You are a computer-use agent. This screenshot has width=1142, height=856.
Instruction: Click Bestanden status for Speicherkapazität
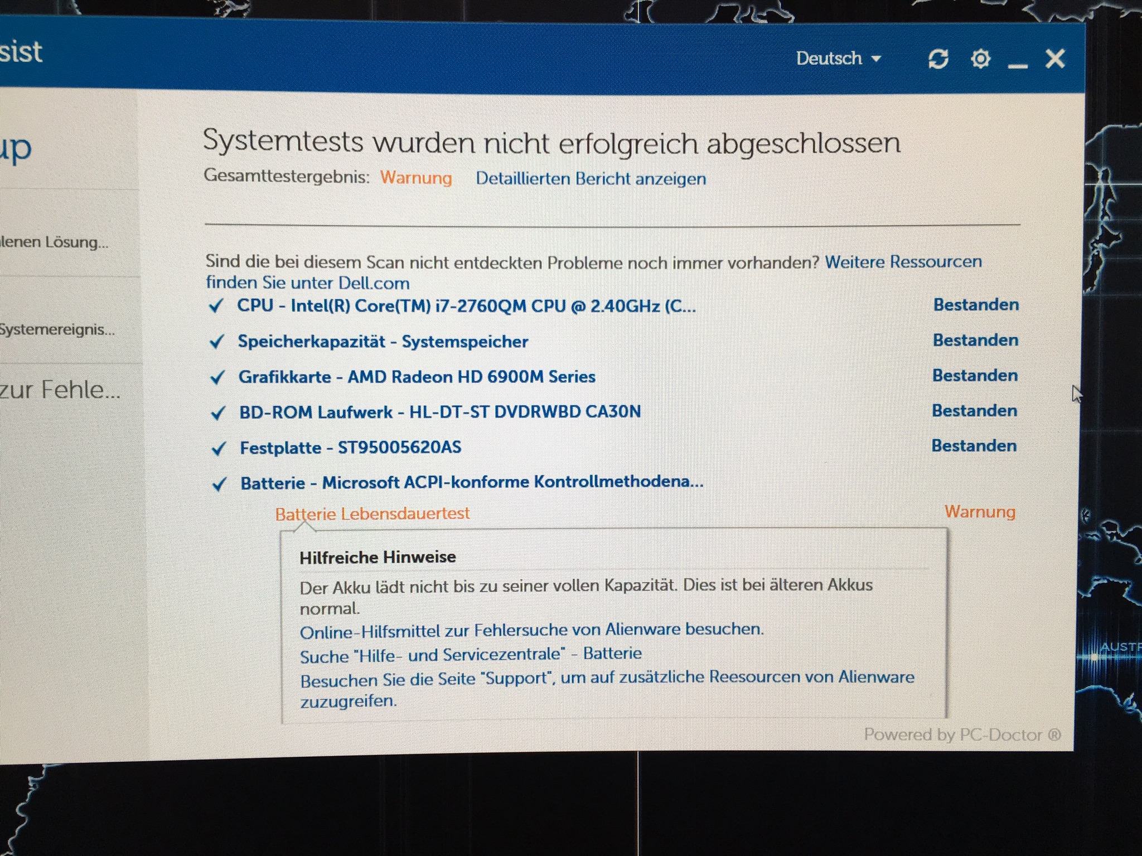[975, 339]
